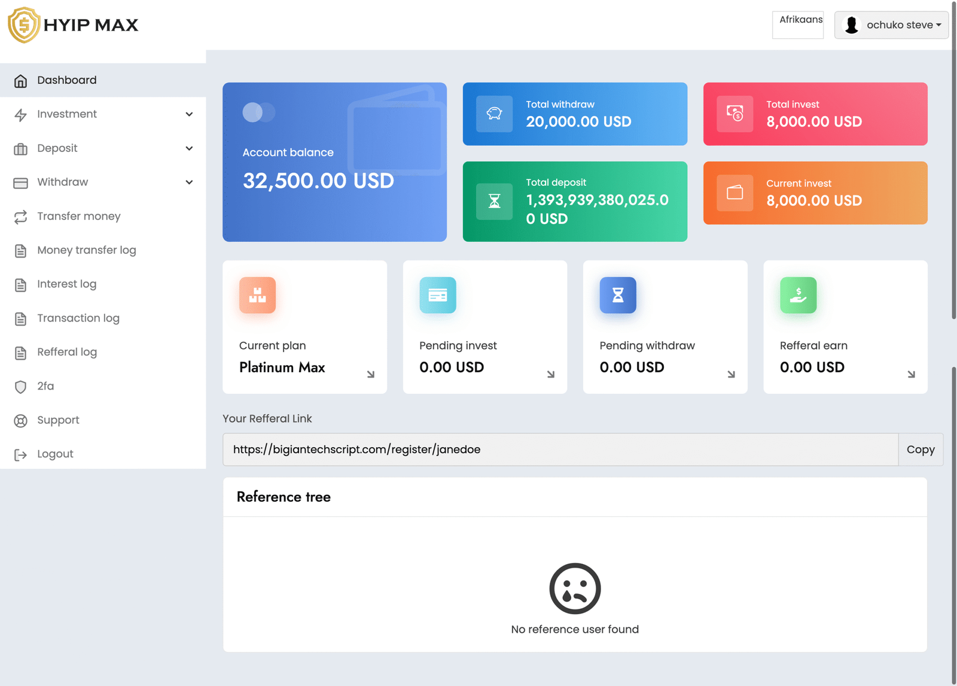
Task: Copy the referral link
Action: [920, 449]
